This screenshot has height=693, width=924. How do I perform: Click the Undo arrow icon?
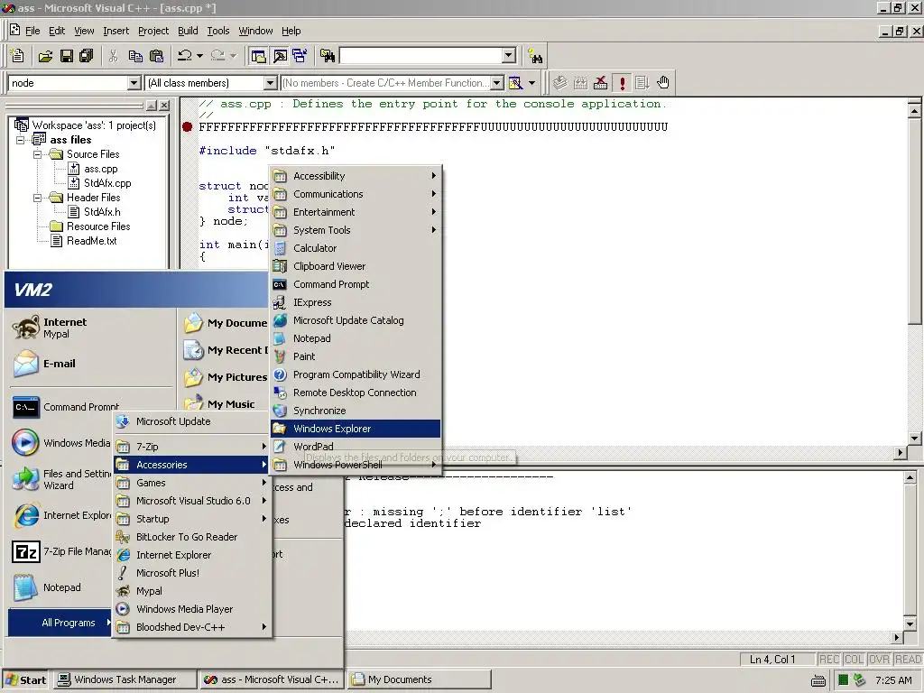pos(184,56)
